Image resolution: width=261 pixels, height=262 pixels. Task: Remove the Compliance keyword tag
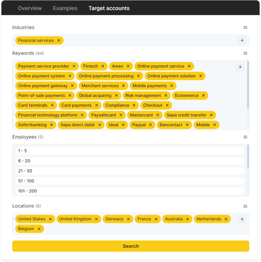pos(134,105)
